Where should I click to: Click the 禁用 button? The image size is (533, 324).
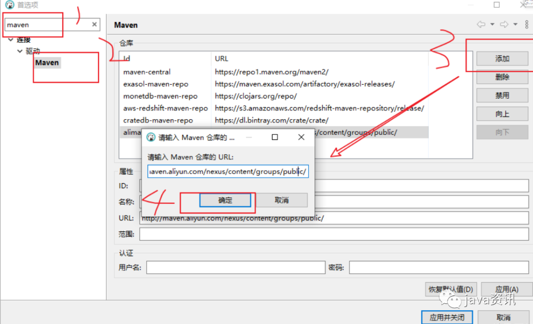pos(502,96)
